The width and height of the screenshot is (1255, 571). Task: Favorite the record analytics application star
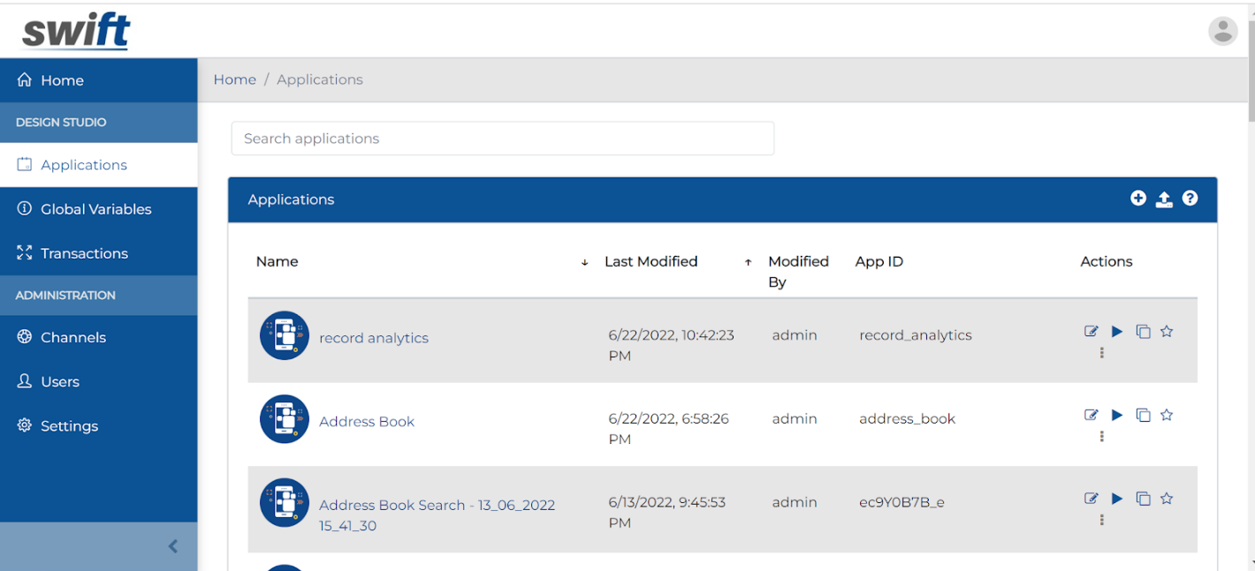click(x=1167, y=332)
